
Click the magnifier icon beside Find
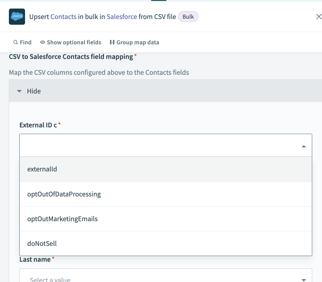(x=16, y=42)
